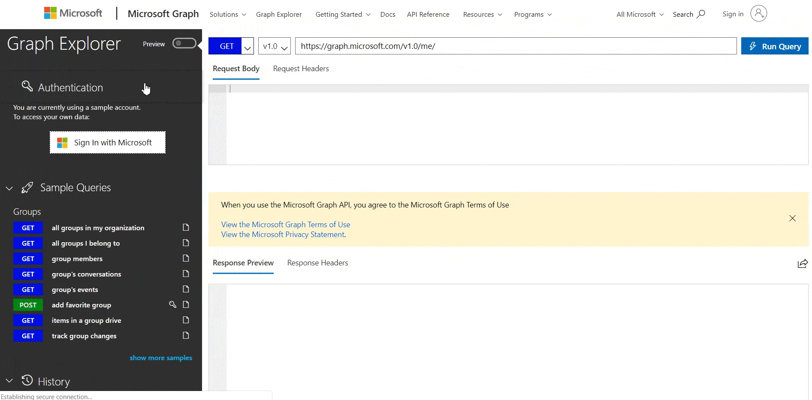
Task: Click the query URL input field
Action: coord(516,46)
